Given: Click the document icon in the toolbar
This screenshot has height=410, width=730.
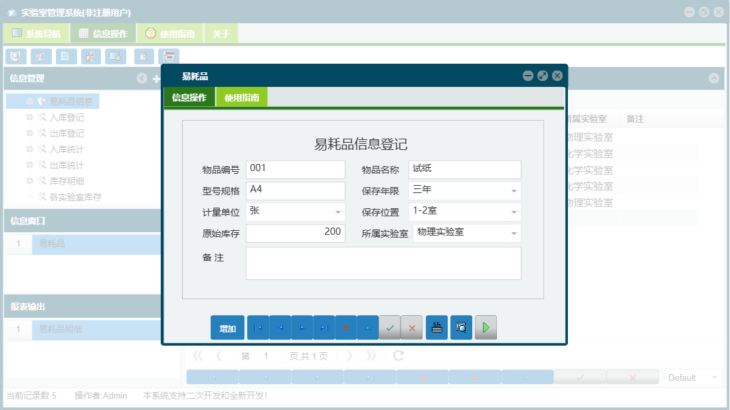Looking at the screenshot, I should point(66,56).
